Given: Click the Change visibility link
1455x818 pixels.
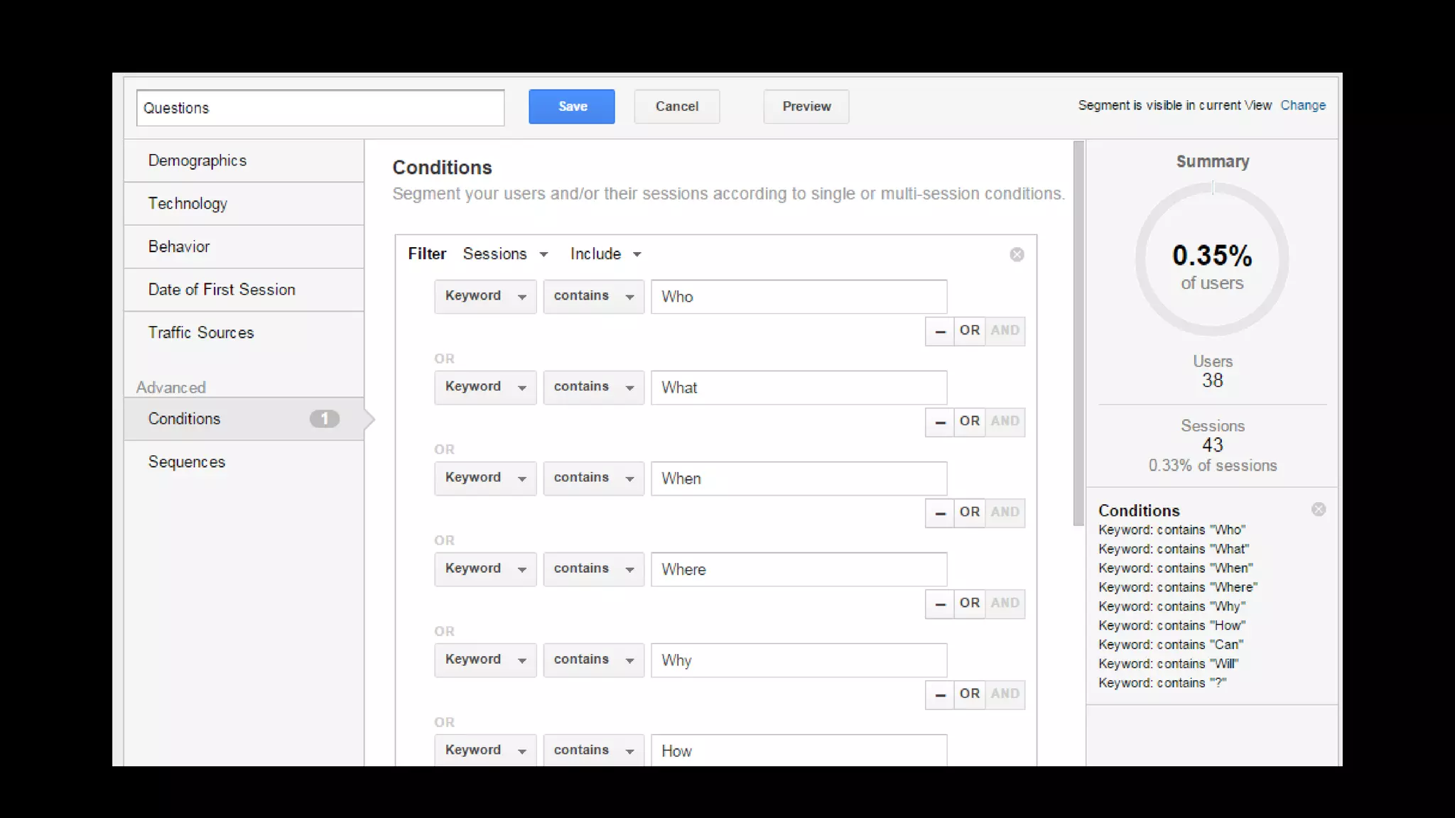Looking at the screenshot, I should pos(1302,105).
